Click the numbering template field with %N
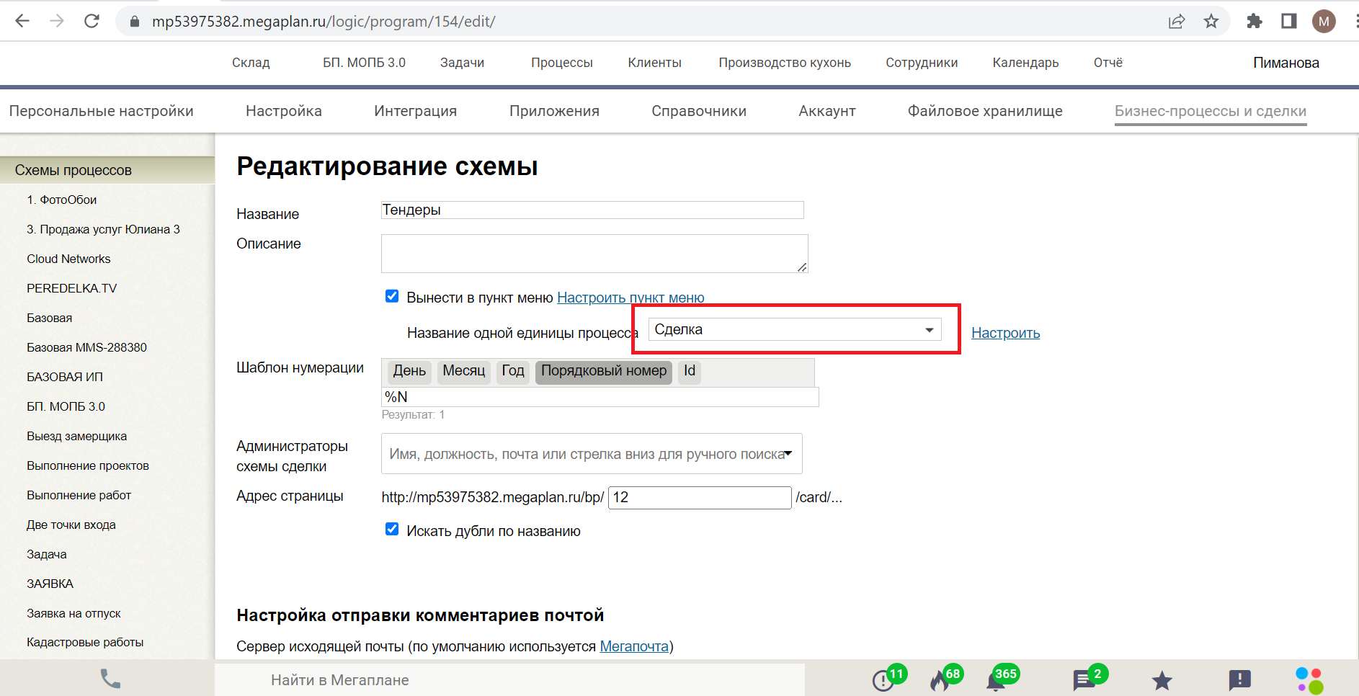This screenshot has width=1359, height=696. 600,397
